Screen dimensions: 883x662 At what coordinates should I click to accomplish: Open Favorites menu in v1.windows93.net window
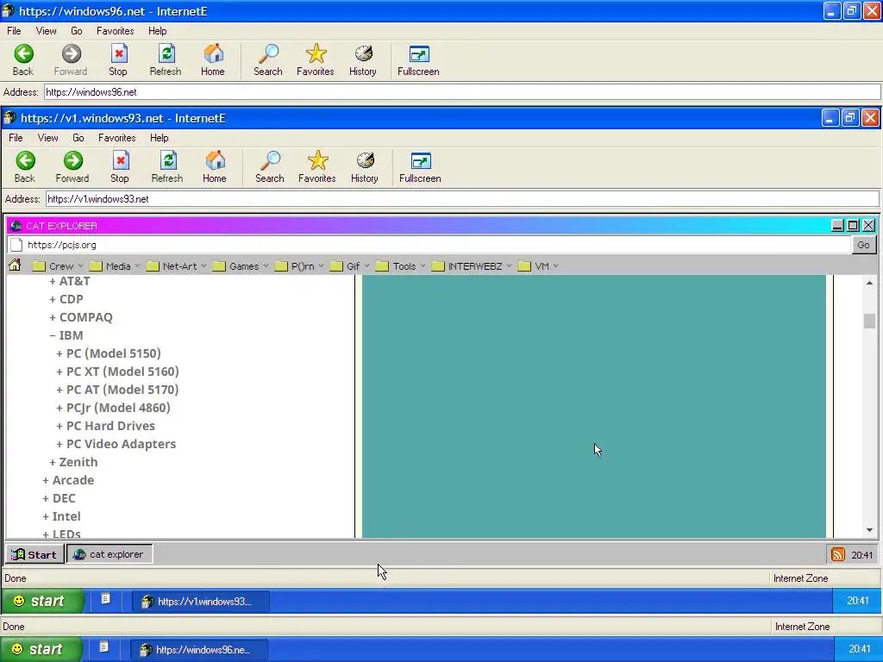click(117, 138)
